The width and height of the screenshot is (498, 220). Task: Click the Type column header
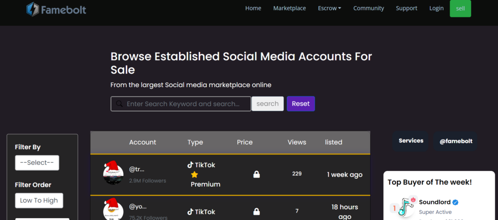pos(195,142)
